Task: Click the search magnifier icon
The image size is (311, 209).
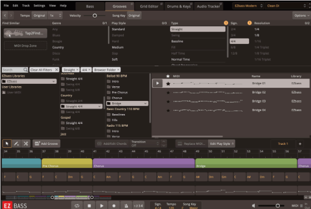Action: click(25, 70)
